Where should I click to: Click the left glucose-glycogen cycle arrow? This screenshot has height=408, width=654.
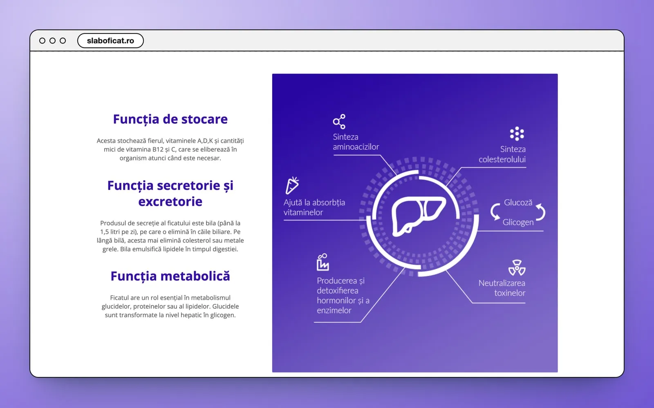[495, 212]
